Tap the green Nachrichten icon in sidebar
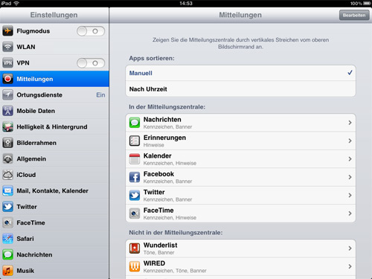The width and height of the screenshot is (372, 279). 7,254
